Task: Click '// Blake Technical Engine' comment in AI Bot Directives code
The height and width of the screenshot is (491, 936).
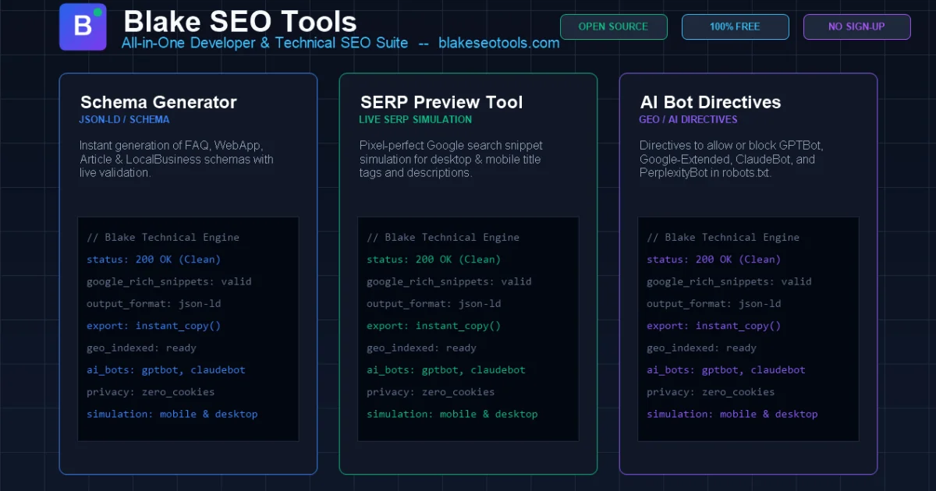Action: 723,238
